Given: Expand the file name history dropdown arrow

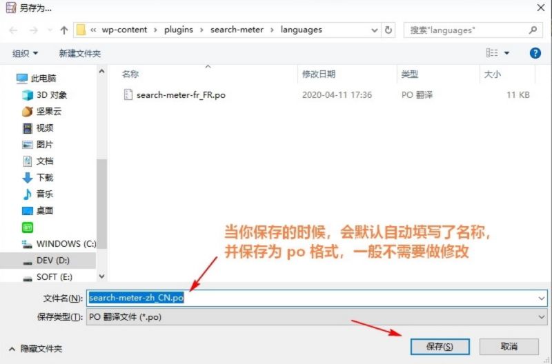Looking at the screenshot, I should pyautogui.click(x=540, y=298).
